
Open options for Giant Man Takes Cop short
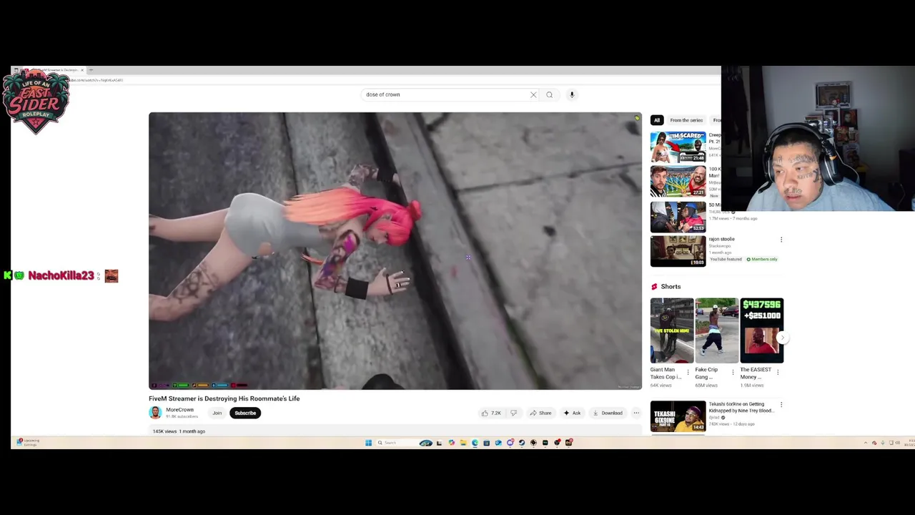click(x=688, y=372)
